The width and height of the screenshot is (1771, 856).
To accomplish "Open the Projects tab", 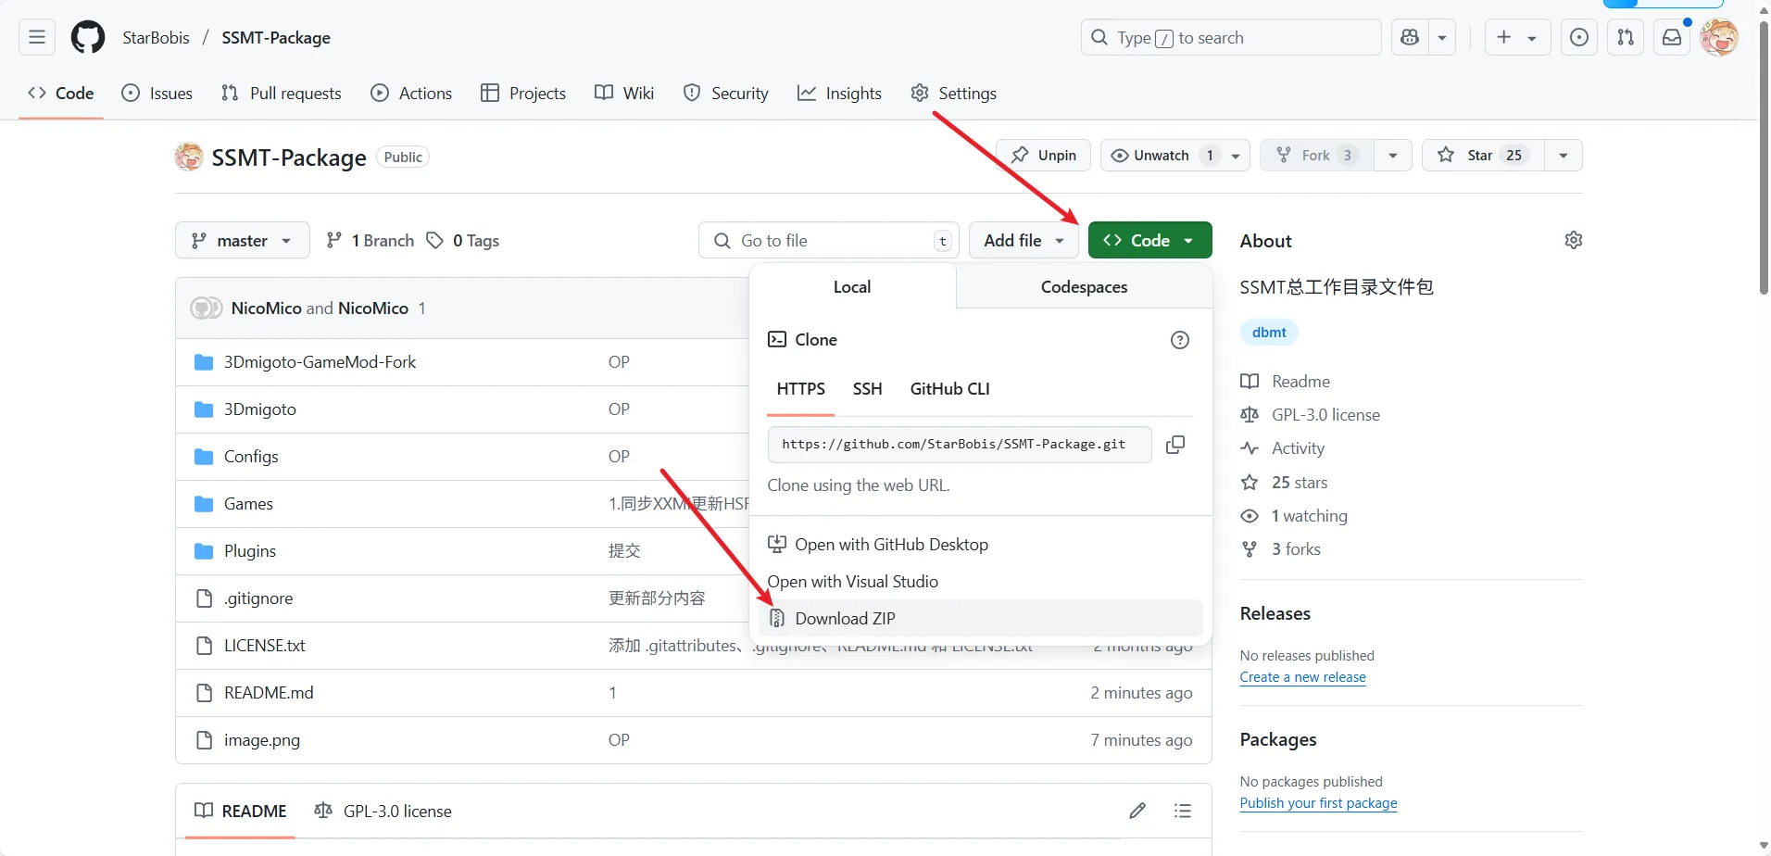I will click(x=523, y=93).
